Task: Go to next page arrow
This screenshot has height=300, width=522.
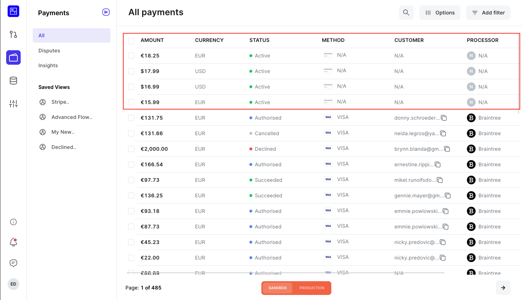Action: 503,288
